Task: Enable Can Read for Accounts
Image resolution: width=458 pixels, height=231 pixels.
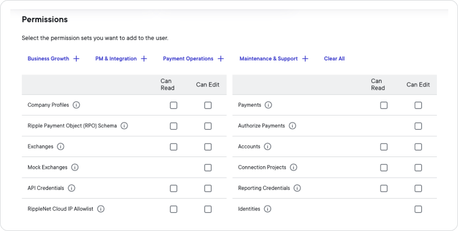Action: pos(384,147)
